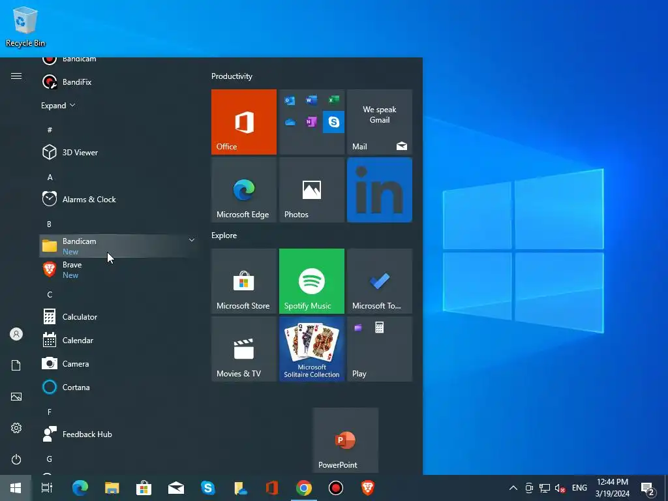This screenshot has height=501, width=668.
Task: Open Pictures from Start sidebar
Action: 16,397
